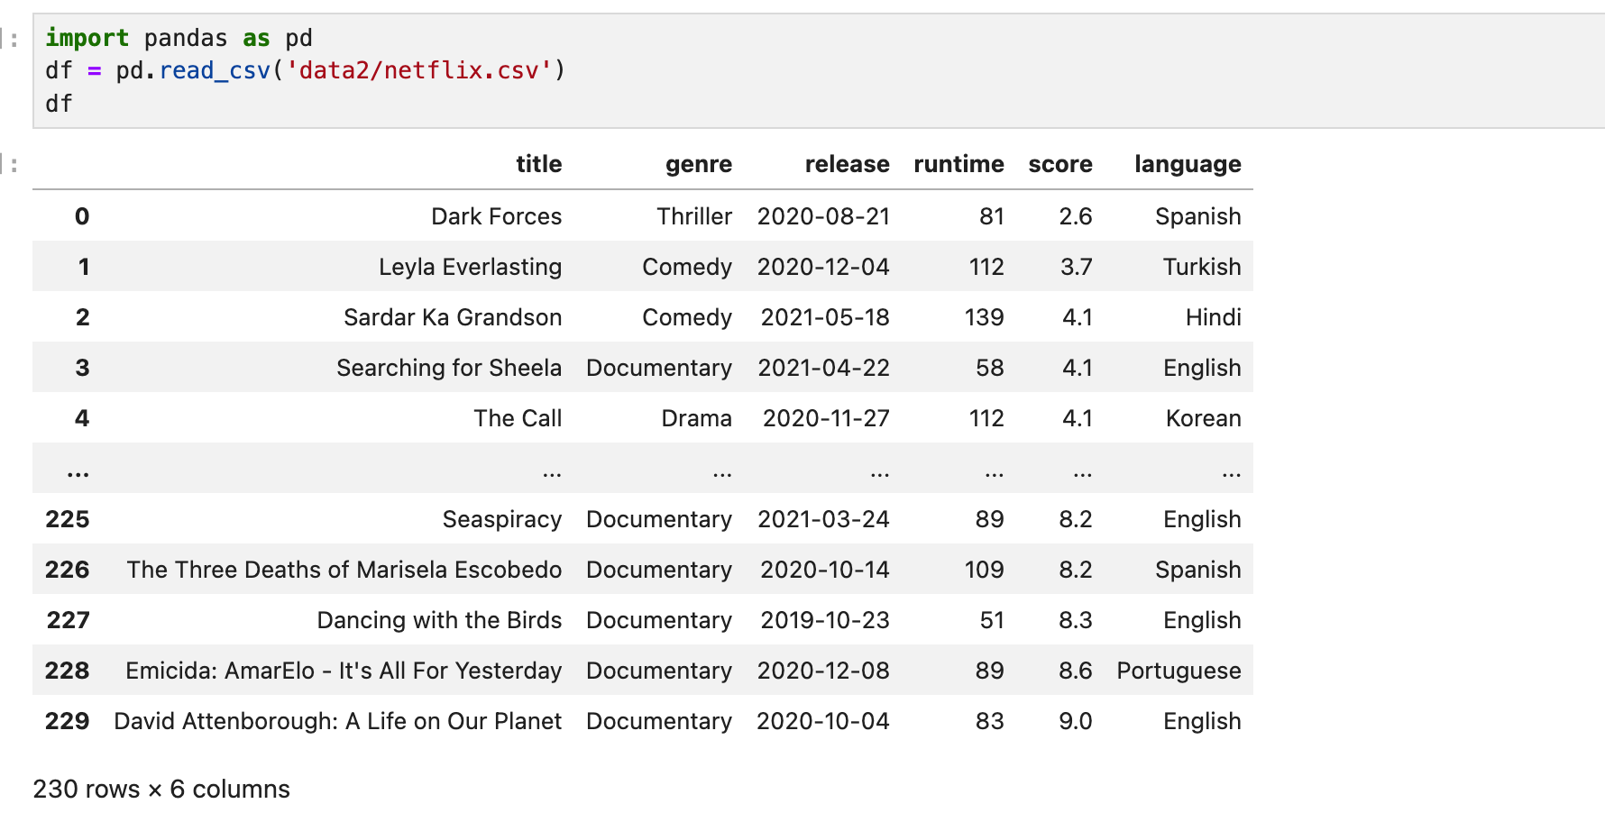This screenshot has width=1605, height=822.
Task: Click release date 2020-11-27
Action: tap(826, 418)
